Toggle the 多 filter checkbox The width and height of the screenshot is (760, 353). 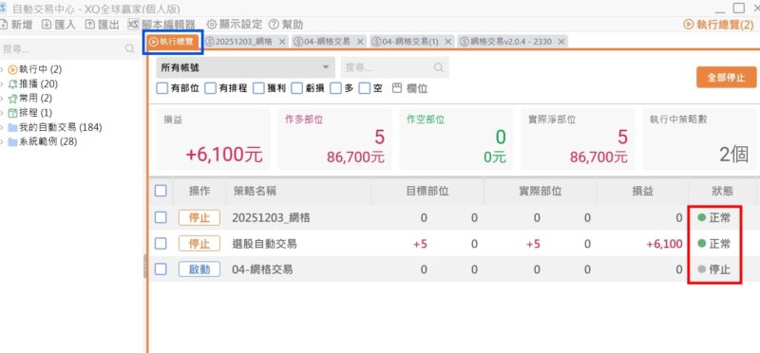point(336,88)
